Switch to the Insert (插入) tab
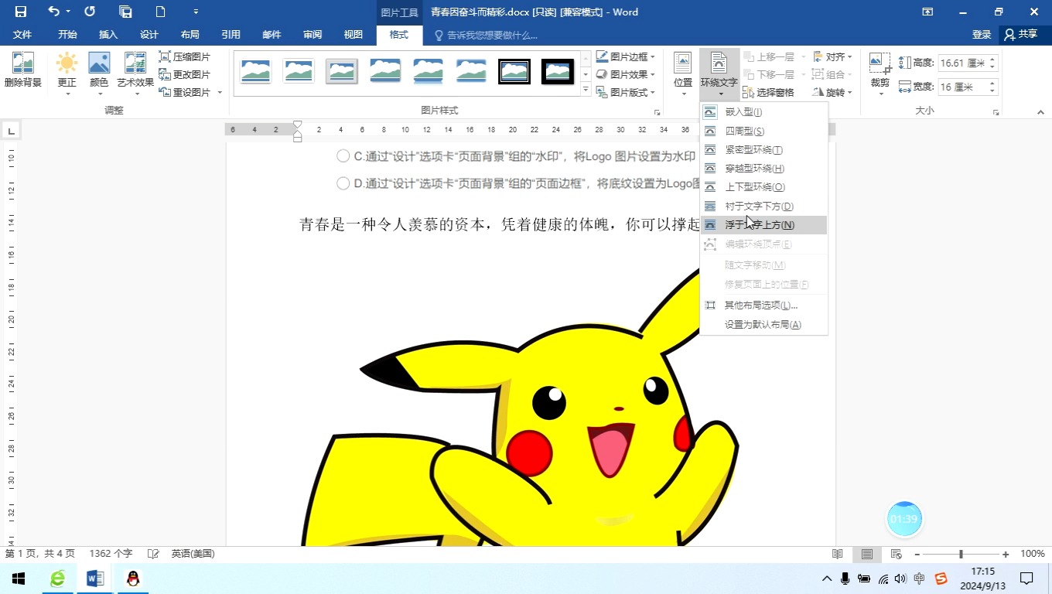 click(x=108, y=35)
